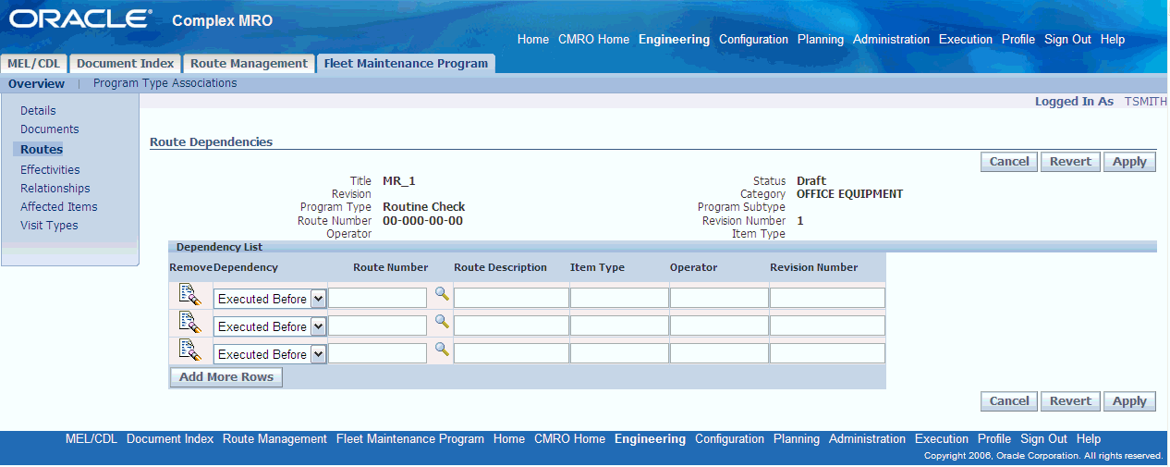Click footer Fleet Maintenance Program link

(x=410, y=439)
